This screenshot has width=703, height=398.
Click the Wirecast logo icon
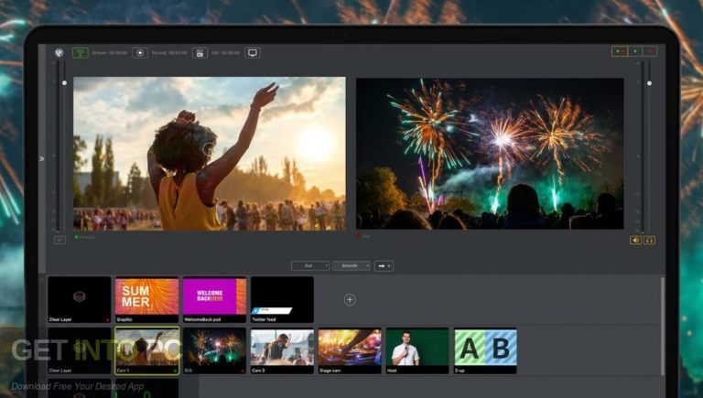coord(59,53)
